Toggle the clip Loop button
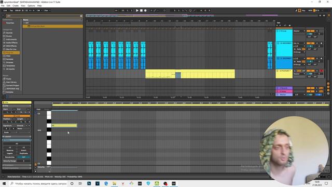Screen dimensions: 332x187 17,116
